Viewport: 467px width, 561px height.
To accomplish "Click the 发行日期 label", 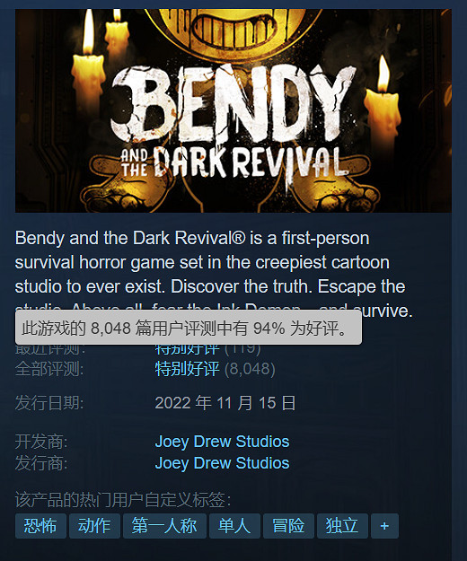I will (49, 403).
